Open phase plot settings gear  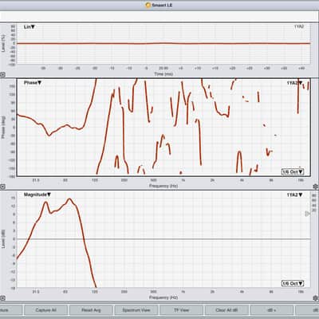coord(316,187)
